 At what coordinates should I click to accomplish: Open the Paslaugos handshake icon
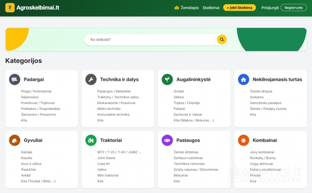[x=167, y=140]
